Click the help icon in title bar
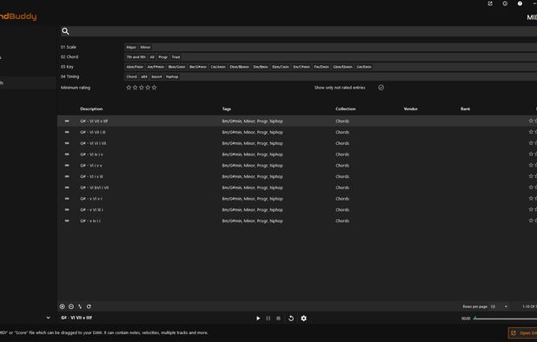The width and height of the screenshot is (537, 342). (x=520, y=3)
